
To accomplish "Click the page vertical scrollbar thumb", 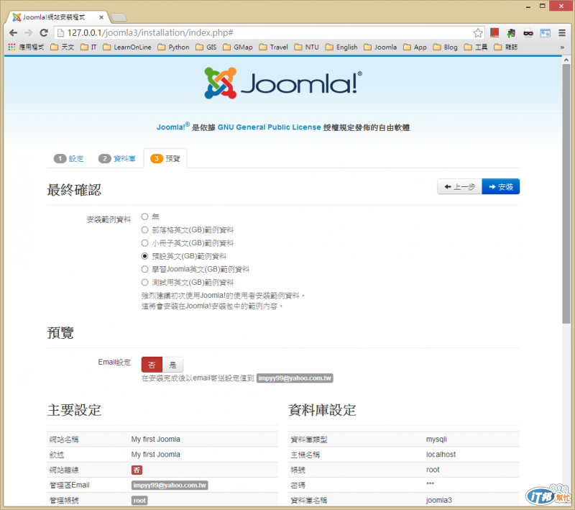I will [566, 193].
